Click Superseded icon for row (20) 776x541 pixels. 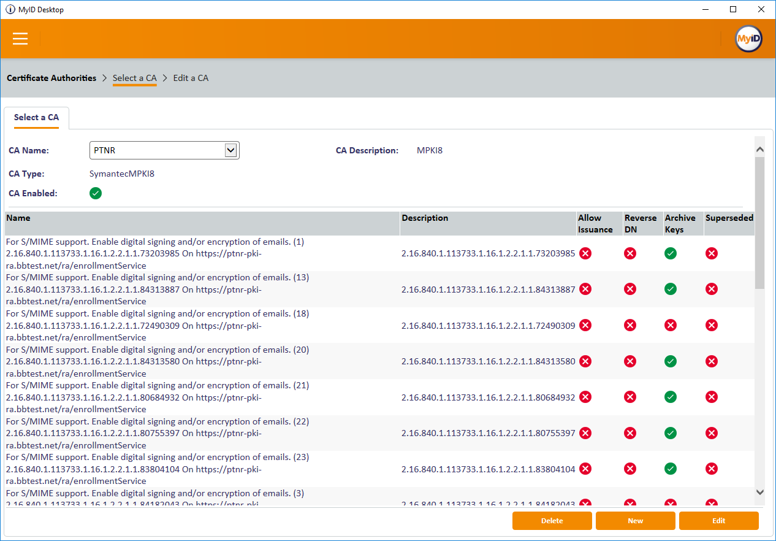point(712,361)
